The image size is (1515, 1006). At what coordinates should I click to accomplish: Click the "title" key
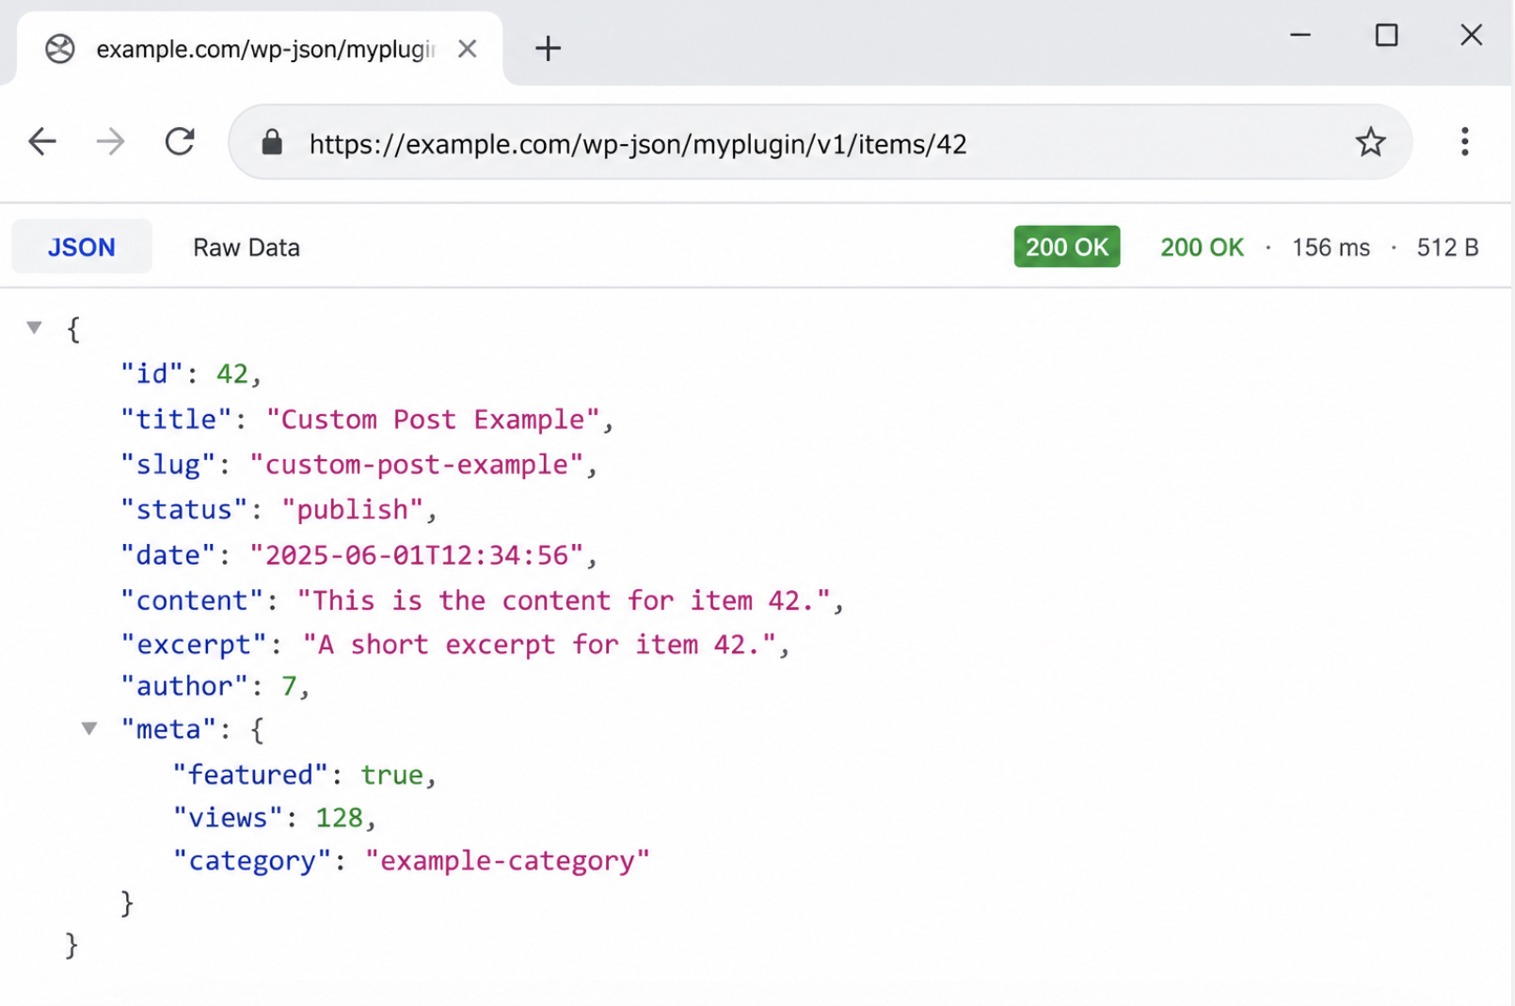tap(176, 419)
